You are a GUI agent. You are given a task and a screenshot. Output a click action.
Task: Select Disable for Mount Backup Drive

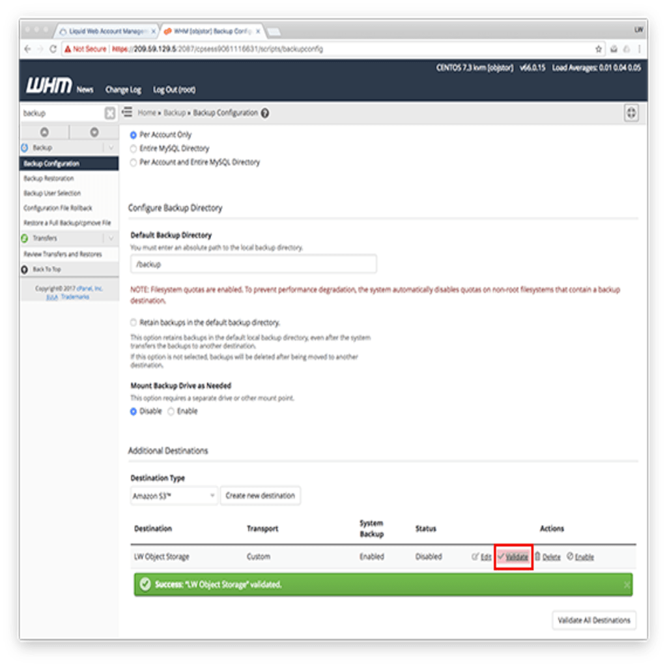click(133, 412)
